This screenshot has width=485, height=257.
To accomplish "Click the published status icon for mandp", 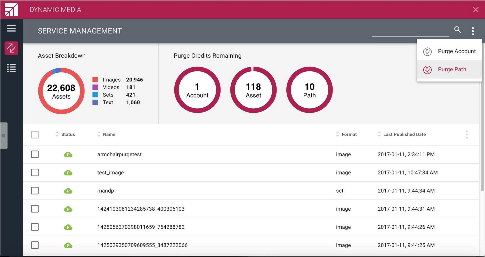I will (x=68, y=191).
